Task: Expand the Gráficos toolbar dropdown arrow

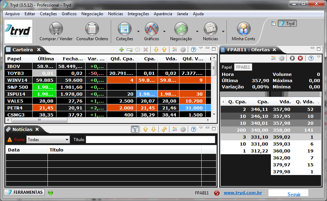Action: pos(164,32)
